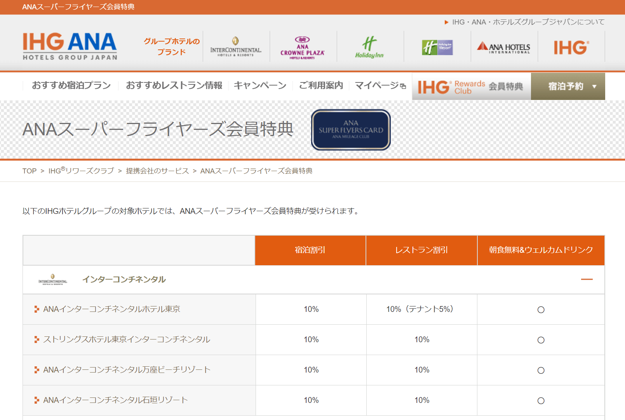Collapse the インターコンチネンタル section with minus icon
The image size is (625, 420).
point(587,279)
